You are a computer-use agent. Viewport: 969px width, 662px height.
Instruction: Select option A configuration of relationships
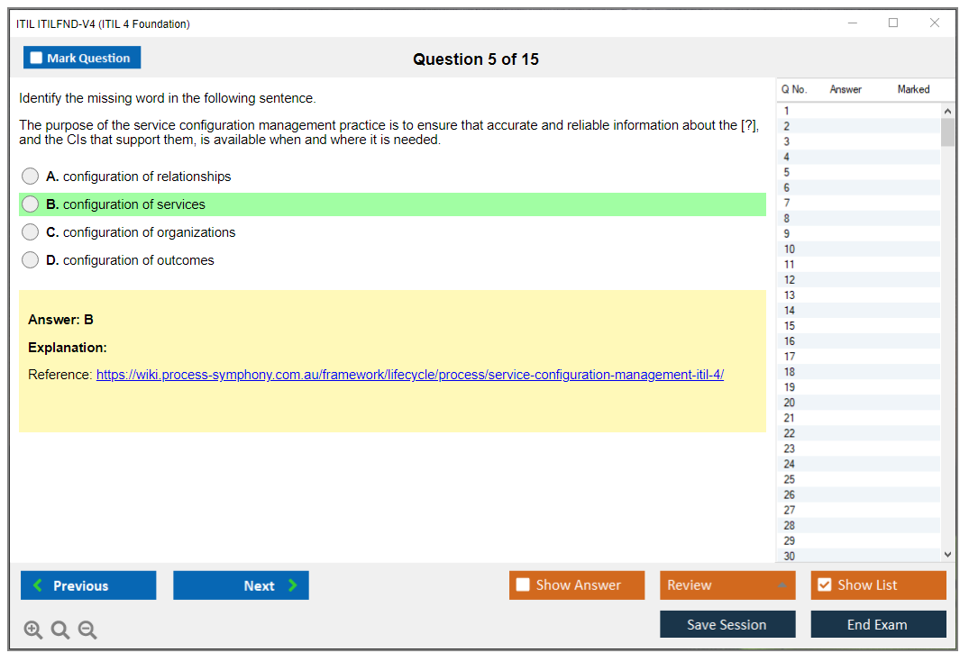(x=31, y=177)
